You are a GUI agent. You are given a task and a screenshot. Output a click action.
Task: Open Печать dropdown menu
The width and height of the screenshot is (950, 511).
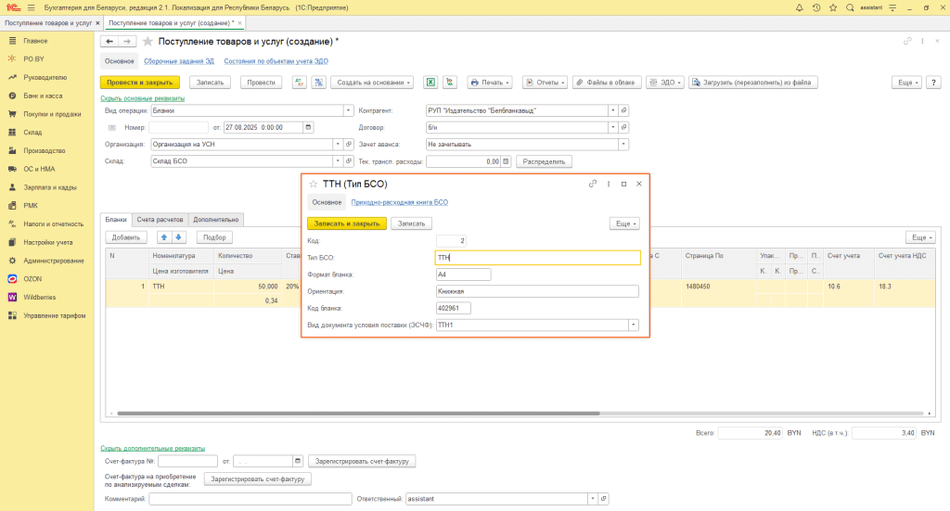(490, 83)
